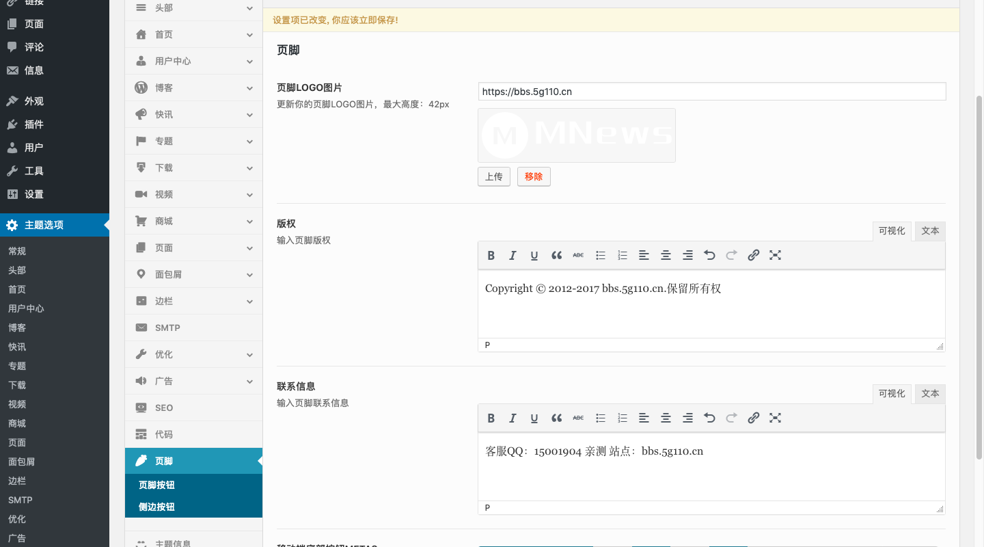This screenshot has width=984, height=547.
Task: Click blockquote icon in 版权 editor
Action: [x=556, y=255]
